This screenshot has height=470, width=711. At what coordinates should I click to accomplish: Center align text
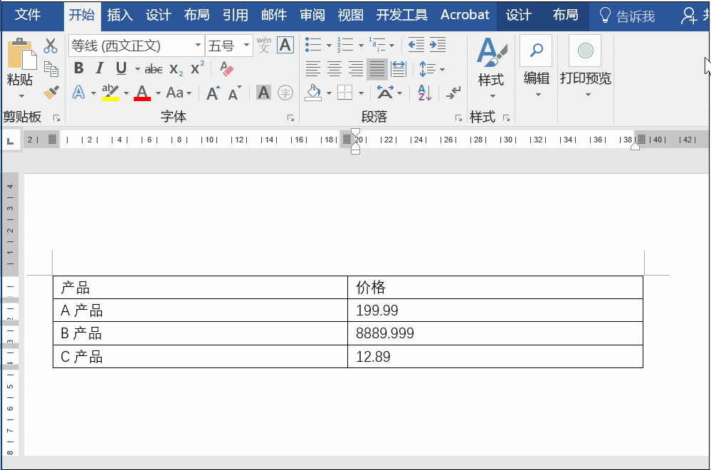pyautogui.click(x=335, y=69)
